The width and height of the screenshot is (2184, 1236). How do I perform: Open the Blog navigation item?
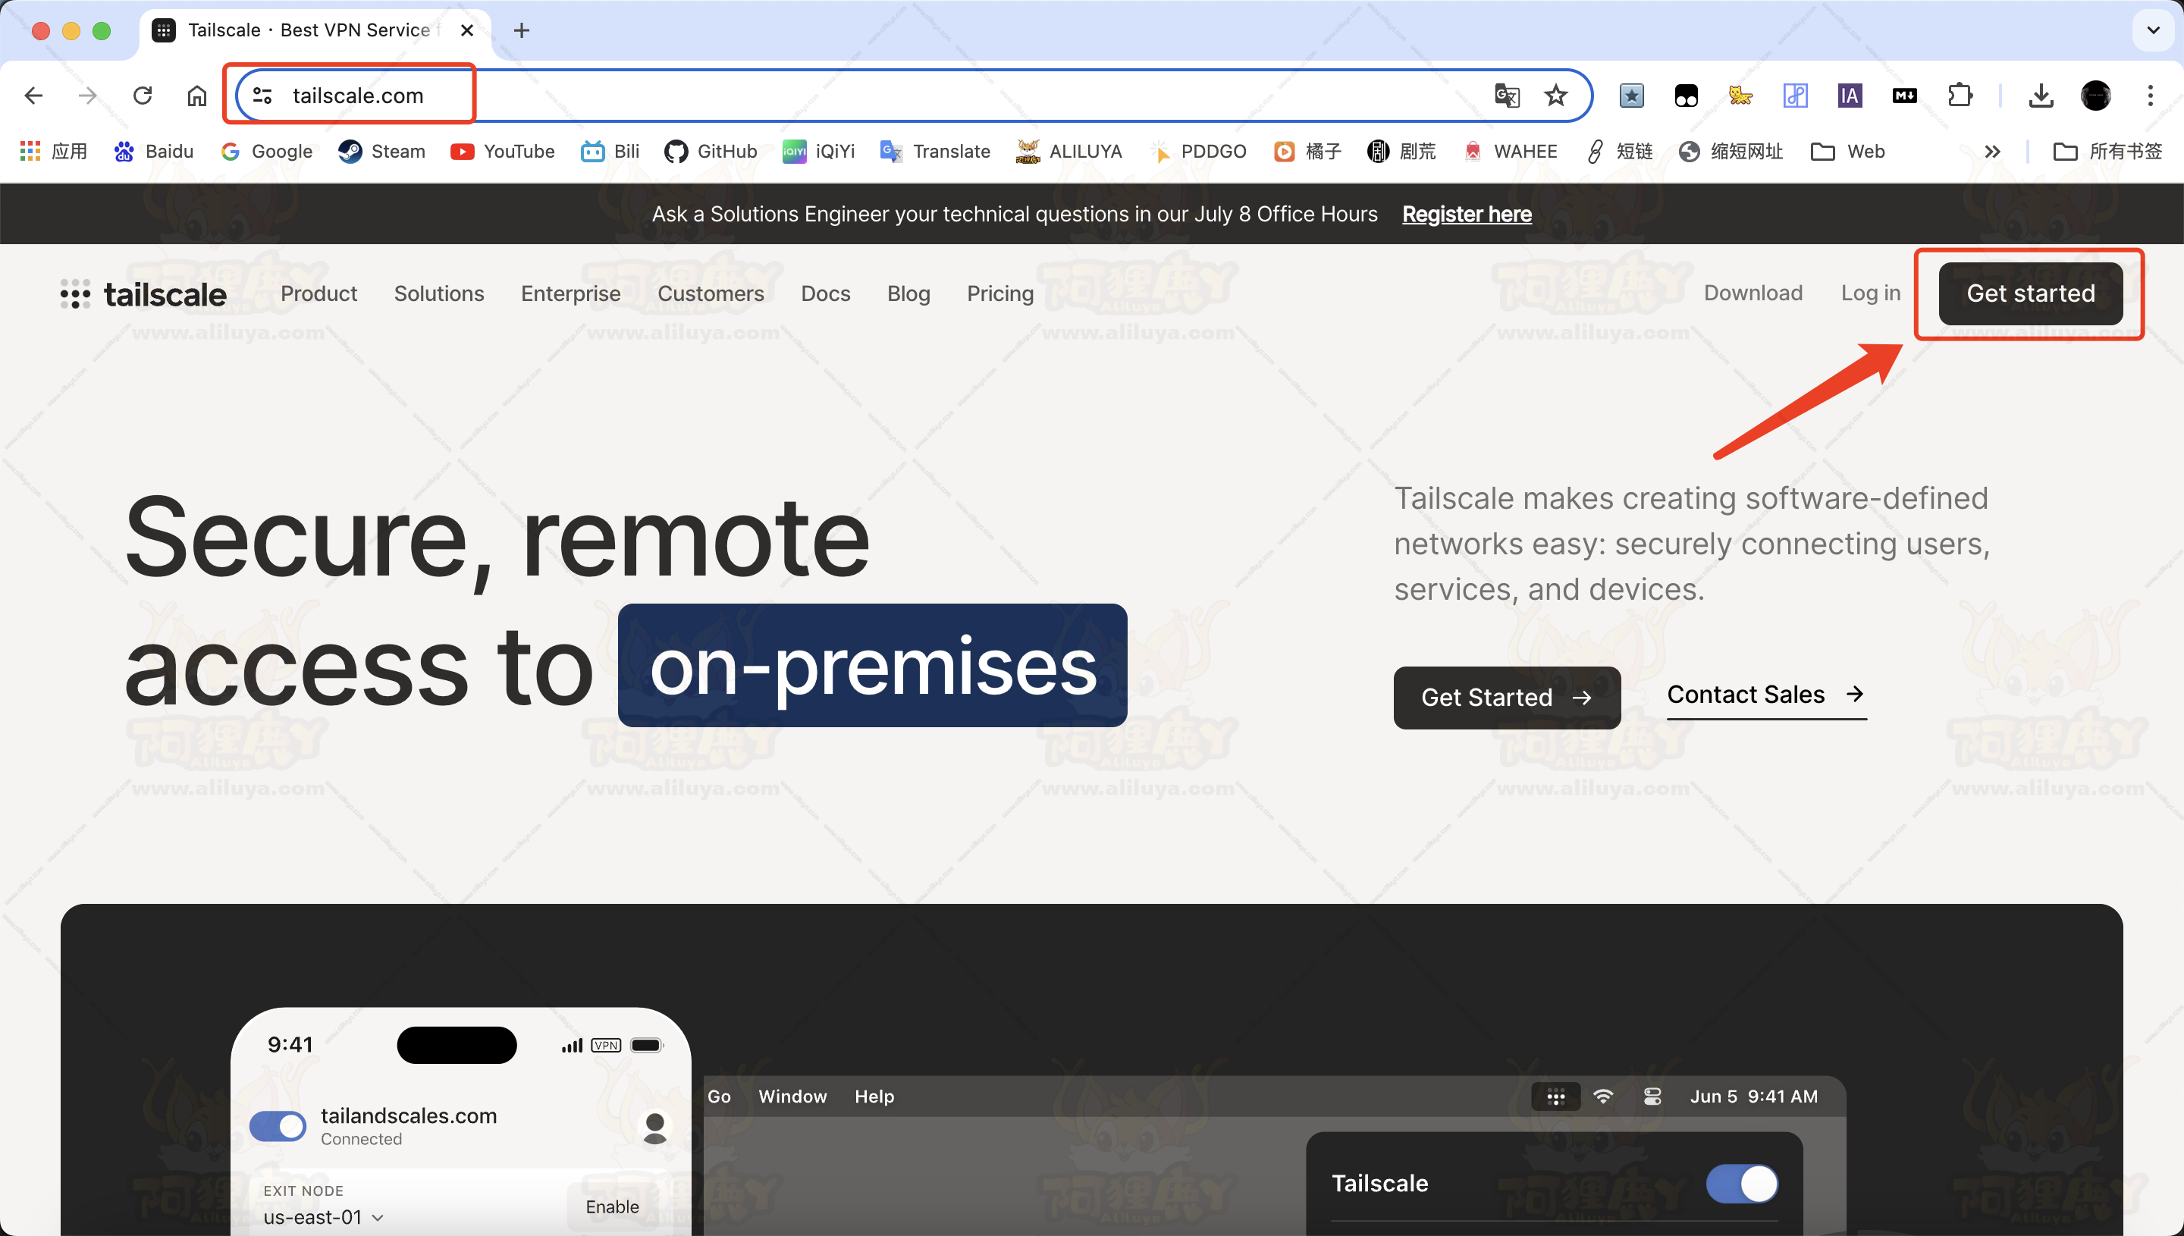pos(908,294)
